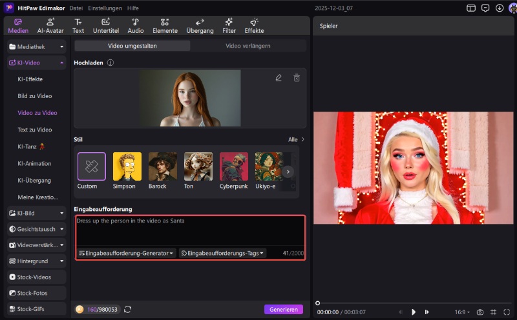The width and height of the screenshot is (517, 320).
Task: Open the AI-Avatar toolbar tool
Action: click(x=50, y=25)
